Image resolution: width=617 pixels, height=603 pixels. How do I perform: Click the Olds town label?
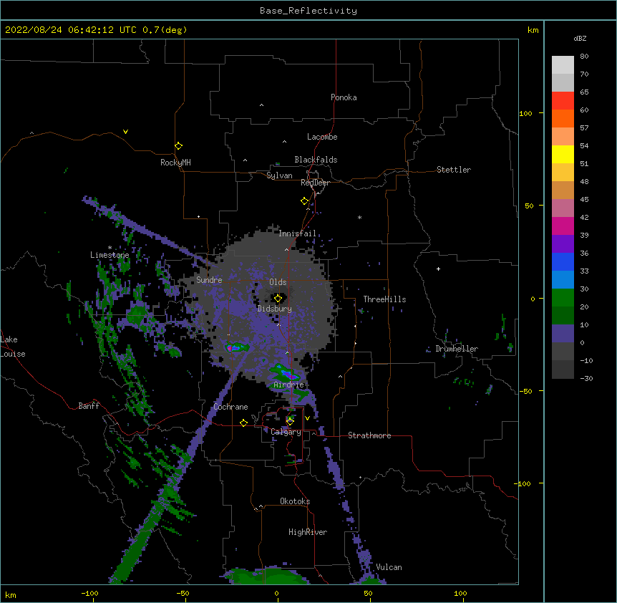pyautogui.click(x=278, y=282)
